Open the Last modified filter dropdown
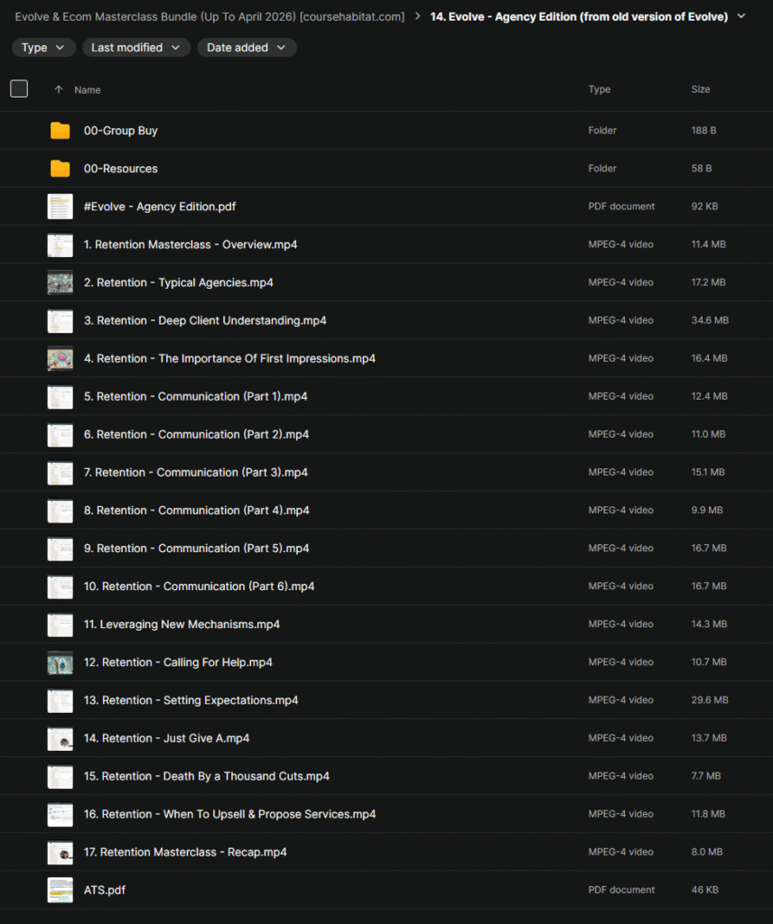This screenshot has width=773, height=924. pos(135,48)
